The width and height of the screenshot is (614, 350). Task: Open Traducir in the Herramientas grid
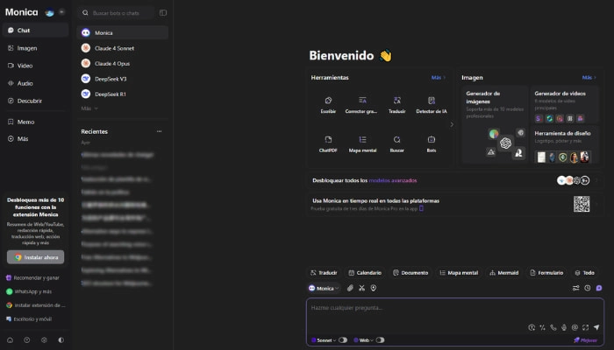coord(396,105)
